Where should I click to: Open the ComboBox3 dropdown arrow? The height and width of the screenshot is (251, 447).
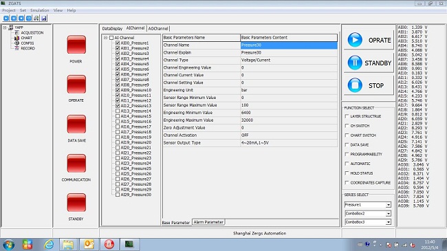pos(389,222)
